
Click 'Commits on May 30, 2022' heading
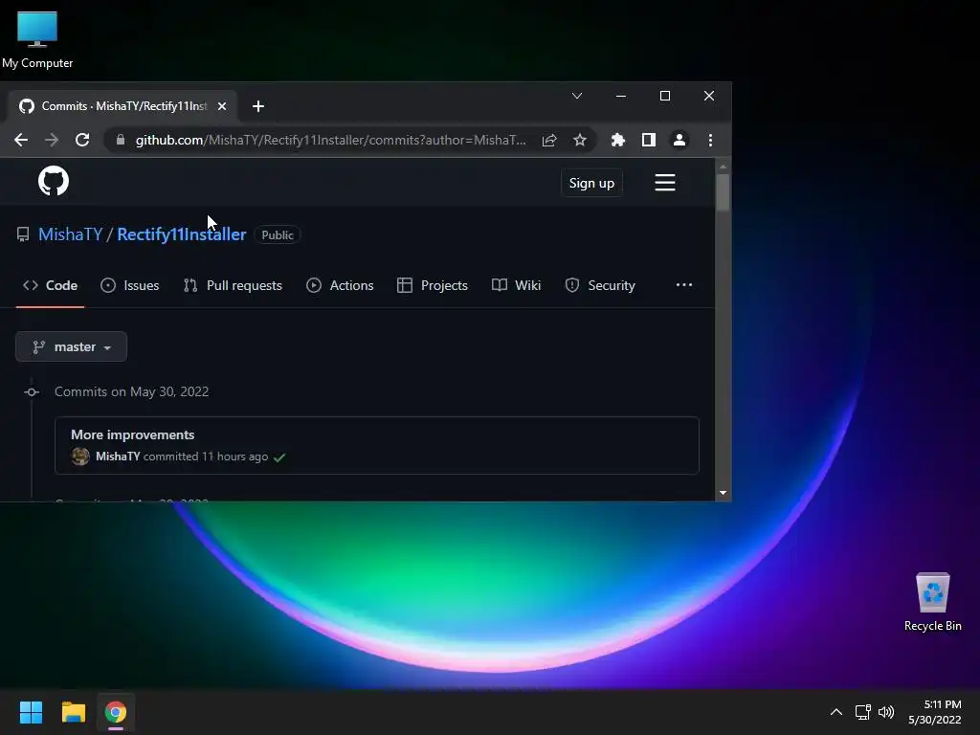tap(132, 391)
